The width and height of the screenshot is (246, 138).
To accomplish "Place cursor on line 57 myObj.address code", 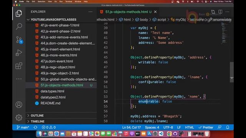I will 156,116.
